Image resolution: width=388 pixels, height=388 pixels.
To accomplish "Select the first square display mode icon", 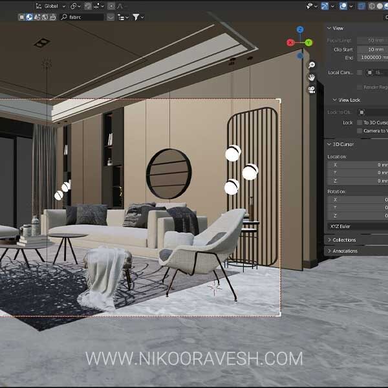I will click(x=21, y=17).
